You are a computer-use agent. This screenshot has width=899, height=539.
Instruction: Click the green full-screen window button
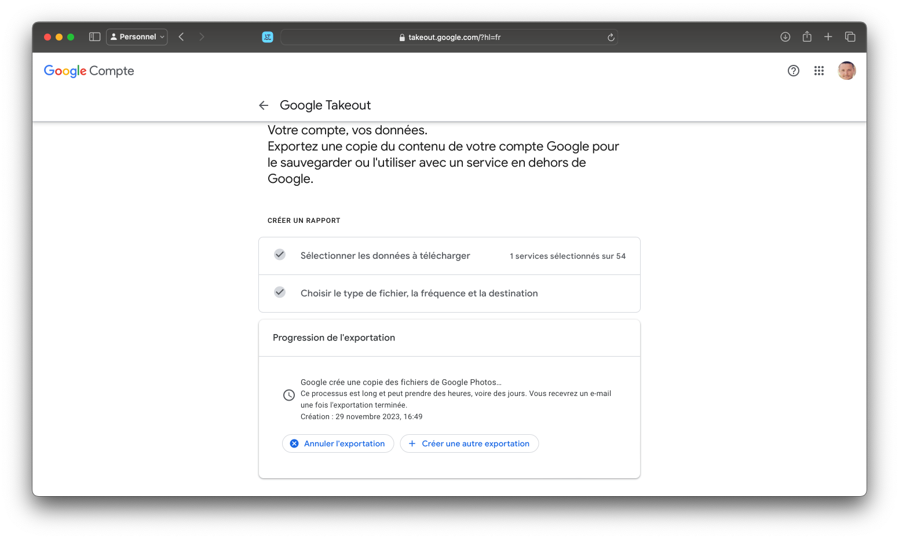point(71,37)
